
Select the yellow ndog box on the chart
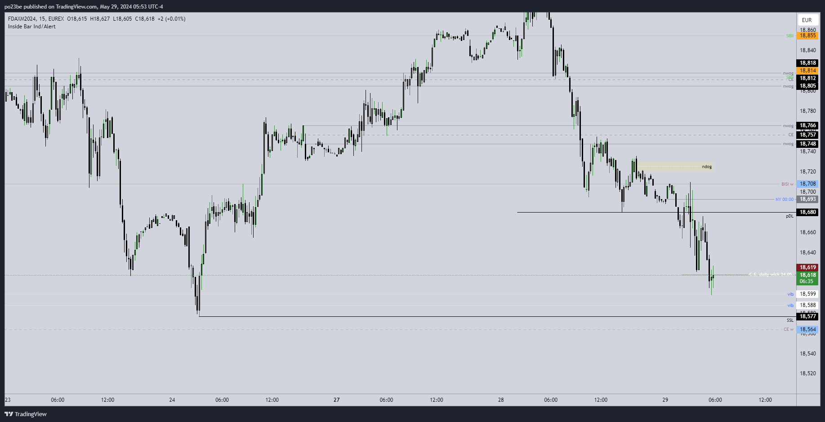click(x=674, y=167)
